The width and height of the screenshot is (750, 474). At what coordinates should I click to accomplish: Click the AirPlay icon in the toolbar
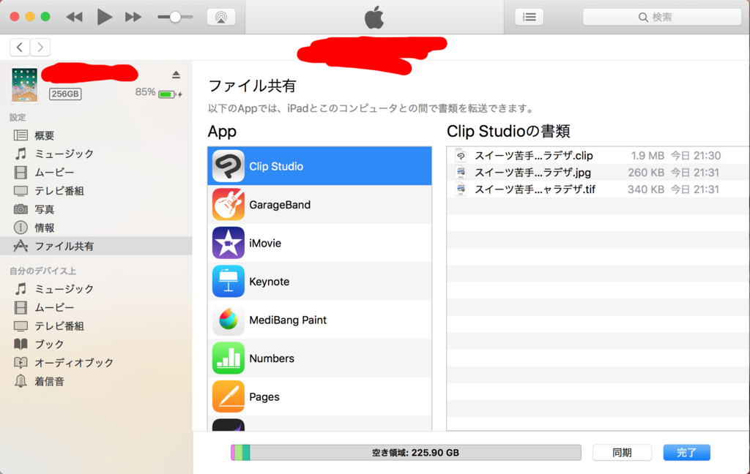(222, 16)
